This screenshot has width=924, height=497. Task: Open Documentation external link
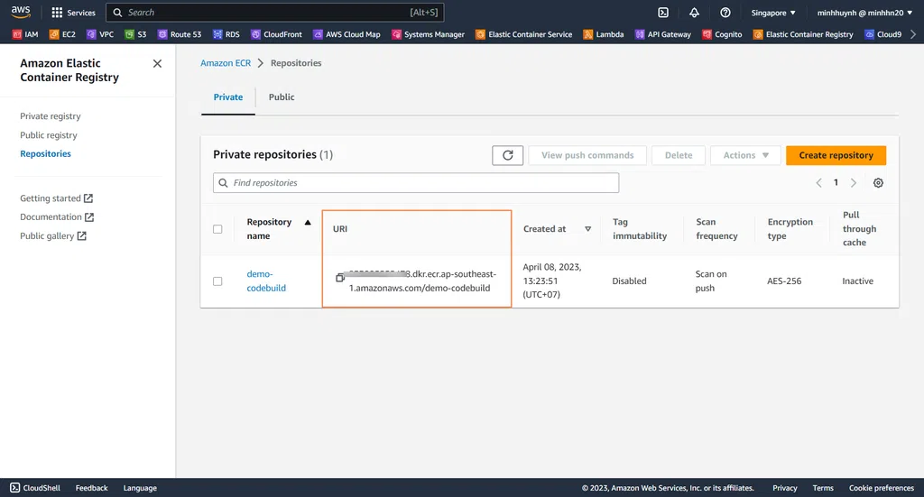[x=57, y=217]
